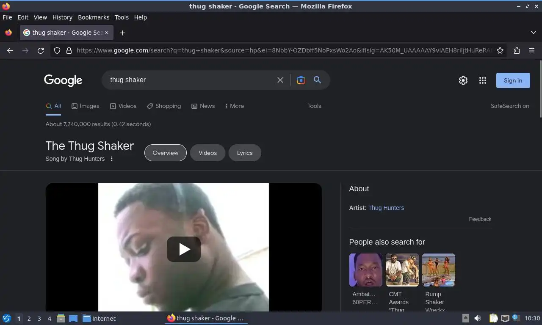Open the search Tools options
The height and width of the screenshot is (325, 542).
[314, 106]
